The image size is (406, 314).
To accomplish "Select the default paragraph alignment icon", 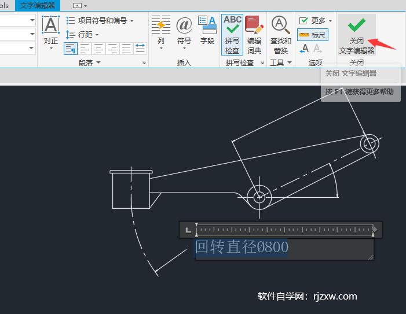I will coord(71,49).
